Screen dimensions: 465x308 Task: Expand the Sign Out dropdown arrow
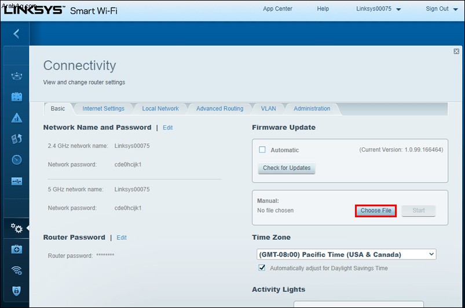click(456, 9)
